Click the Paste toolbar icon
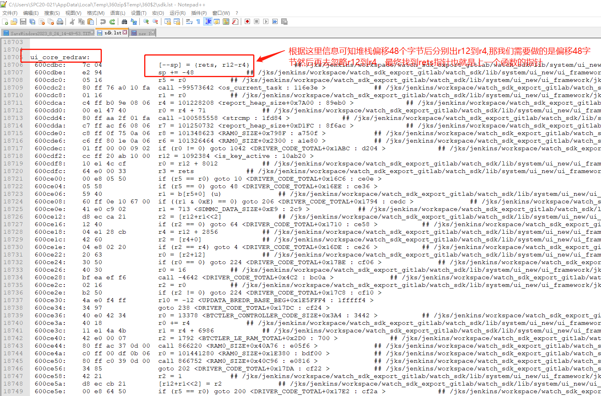The image size is (601, 396). pos(91,22)
